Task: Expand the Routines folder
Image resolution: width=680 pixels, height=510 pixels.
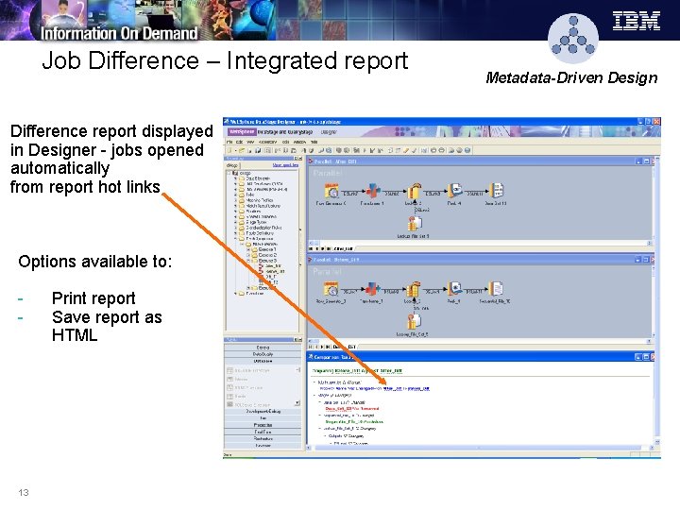Action: 235,212
